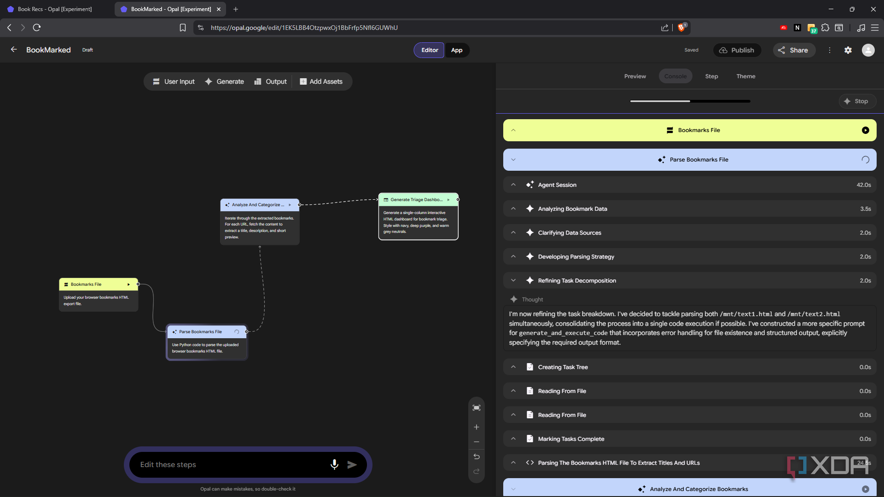Add a User Input step
Screen dimensions: 884x497
point(174,81)
